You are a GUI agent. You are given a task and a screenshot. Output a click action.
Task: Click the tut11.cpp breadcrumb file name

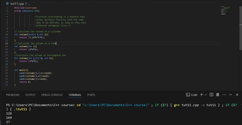(17, 3)
